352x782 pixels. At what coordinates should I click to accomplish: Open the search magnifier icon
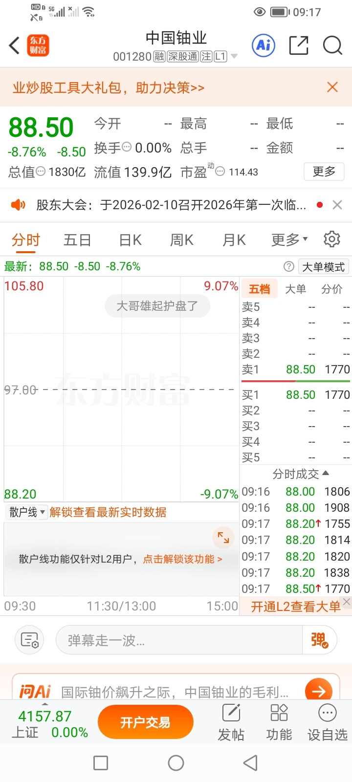pos(332,45)
